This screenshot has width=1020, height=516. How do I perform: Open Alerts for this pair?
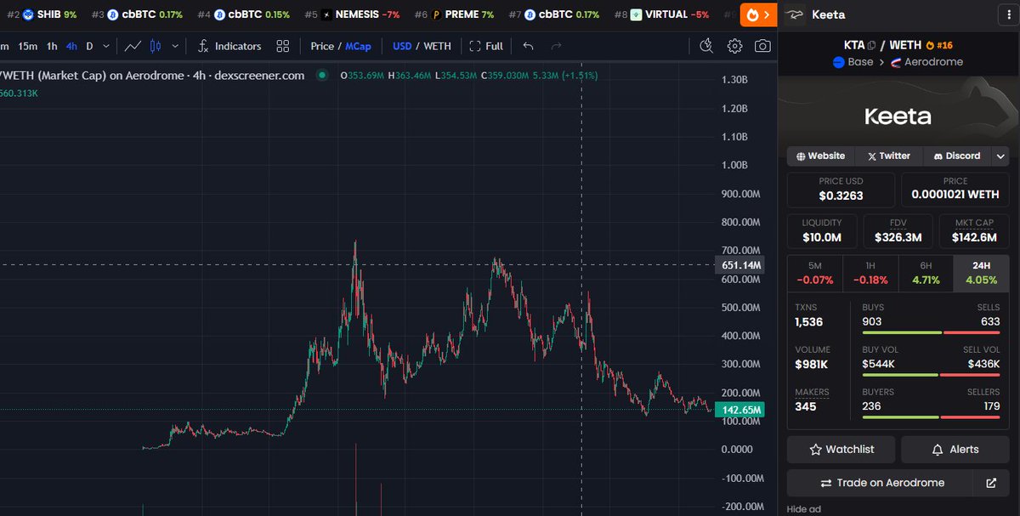coord(955,449)
